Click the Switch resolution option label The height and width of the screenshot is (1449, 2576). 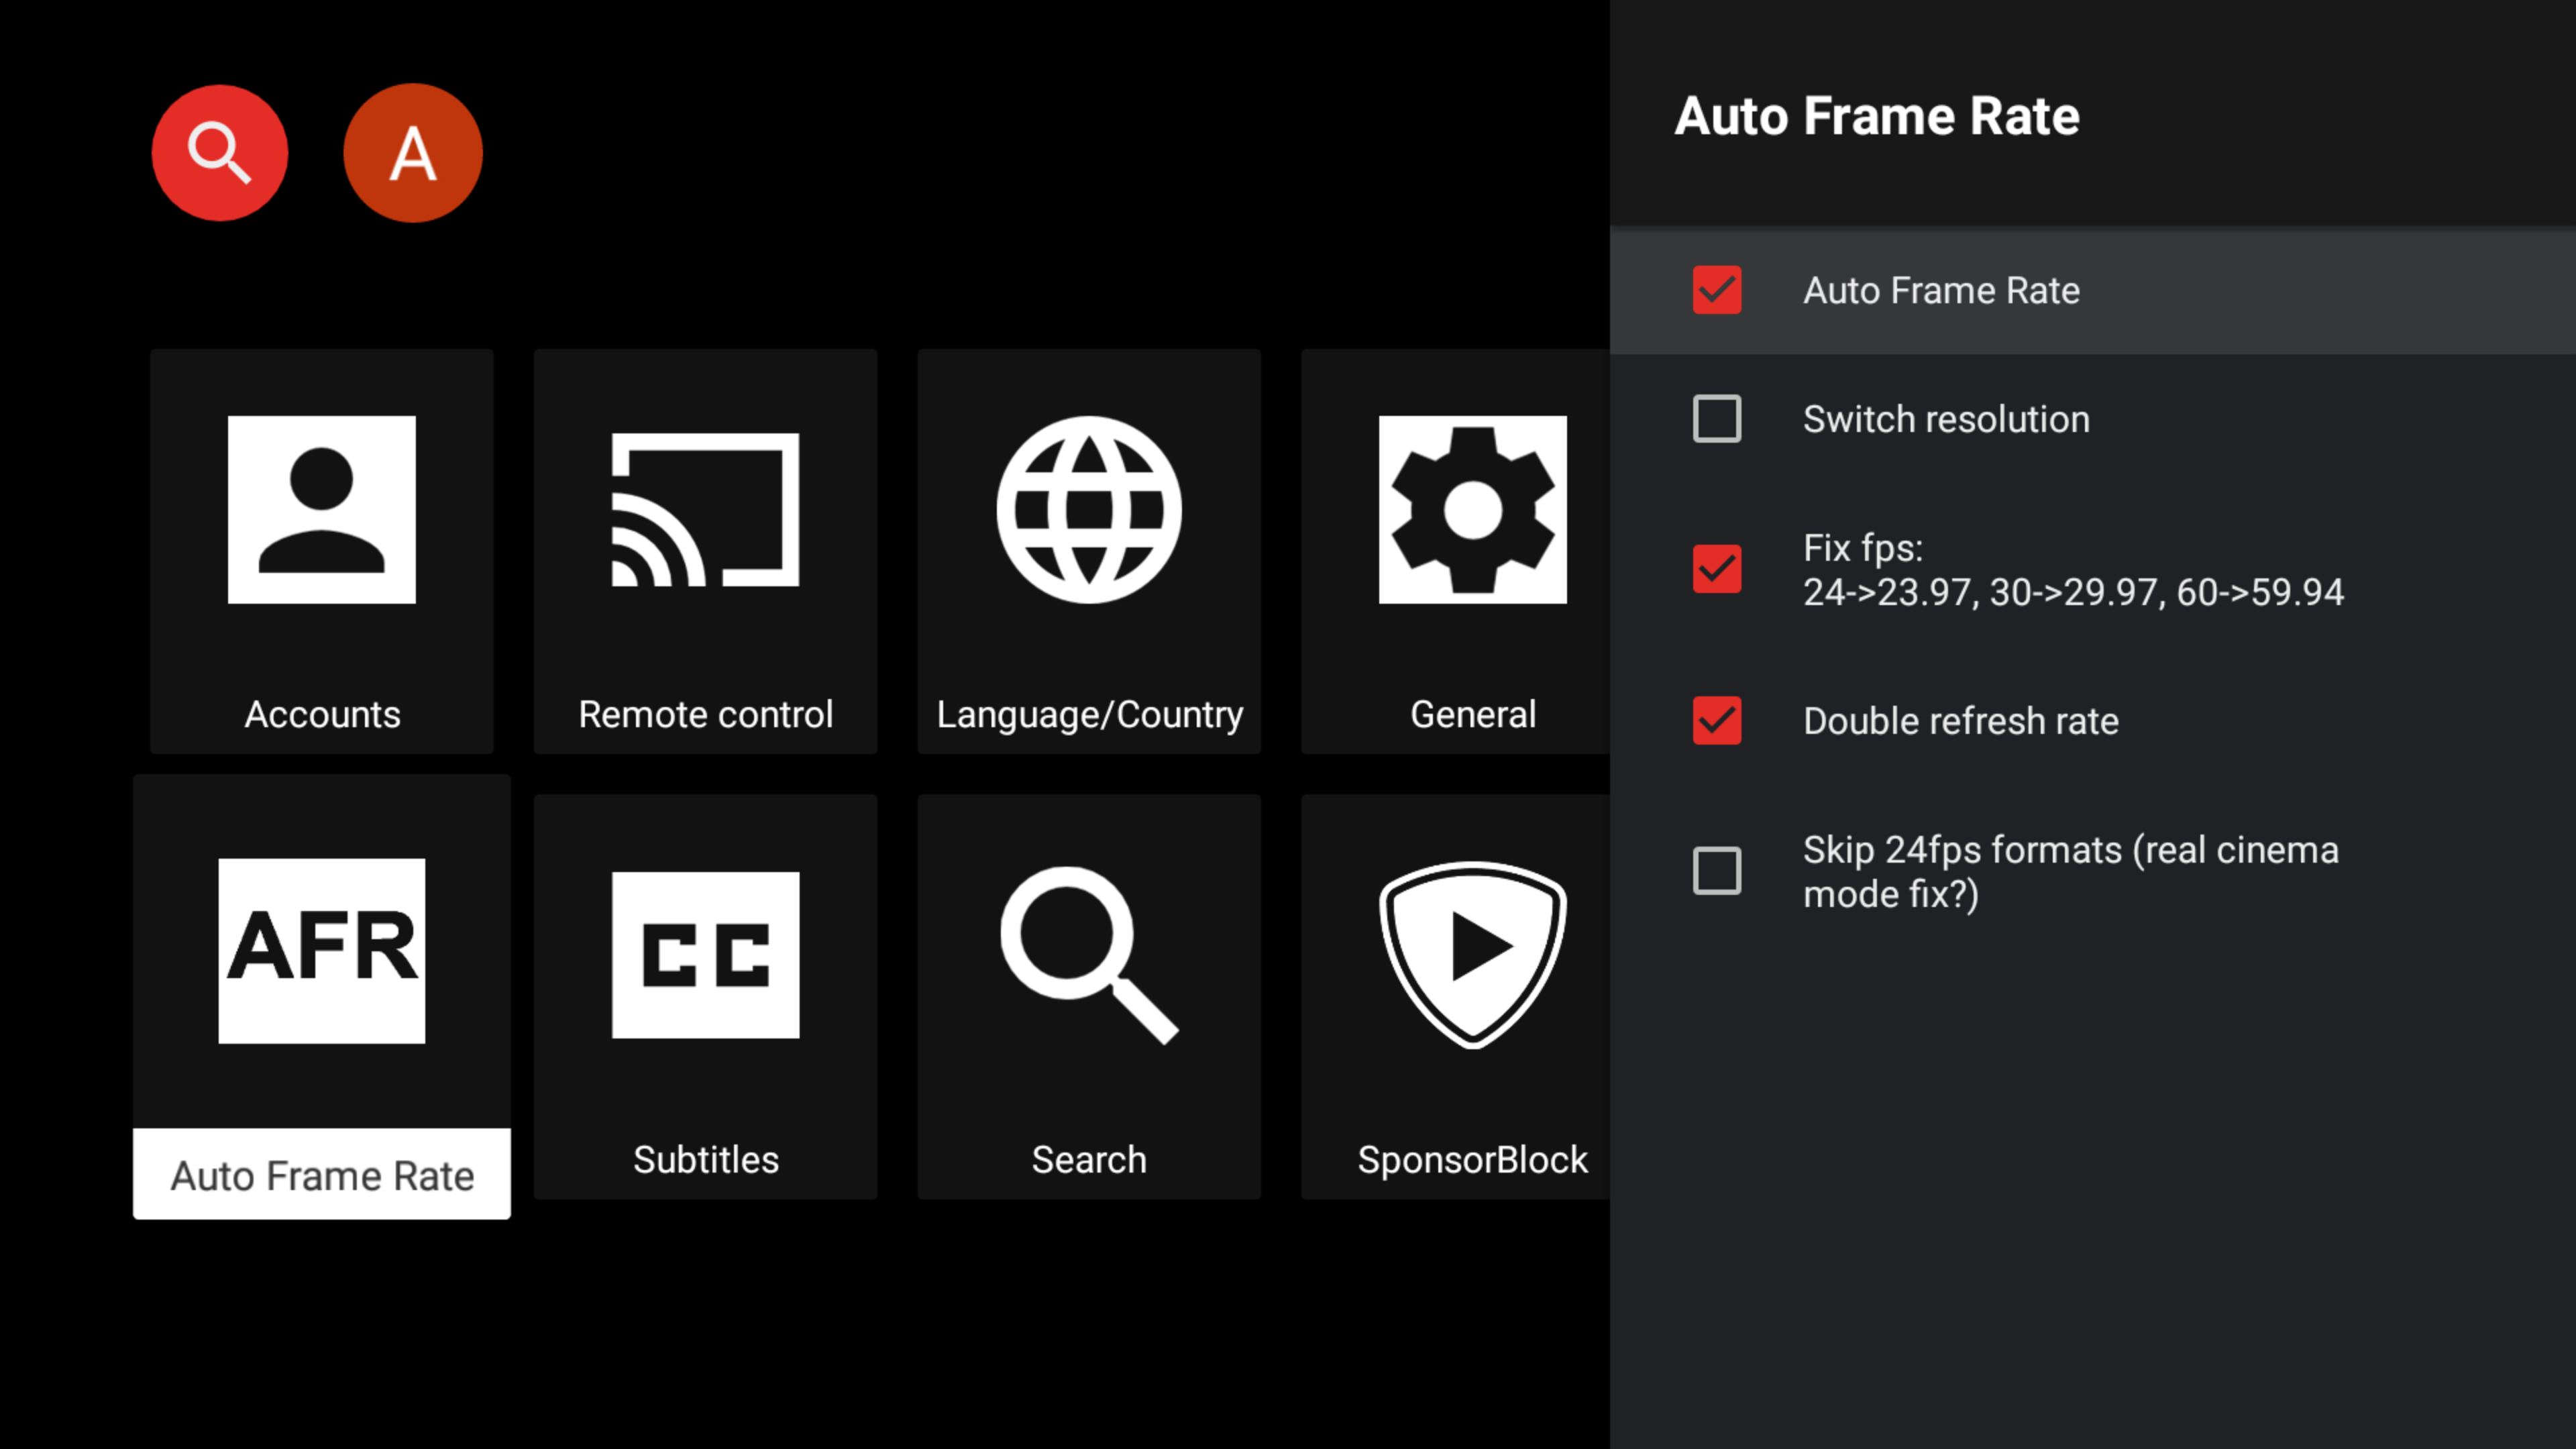[1946, 419]
